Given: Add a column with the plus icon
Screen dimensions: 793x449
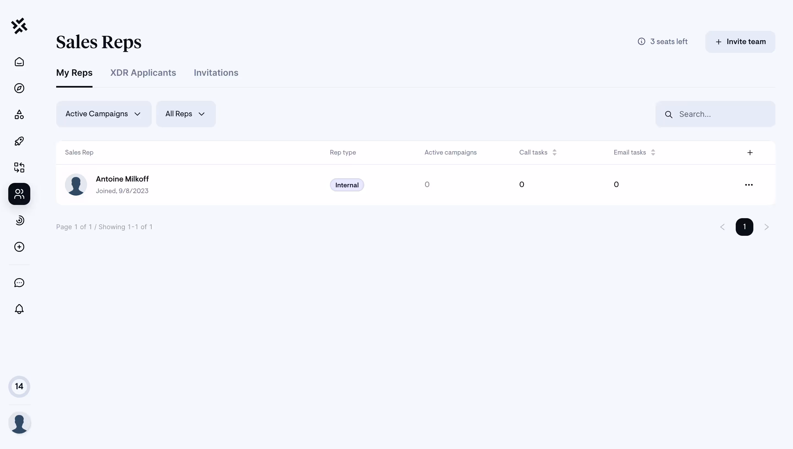Looking at the screenshot, I should pos(750,153).
